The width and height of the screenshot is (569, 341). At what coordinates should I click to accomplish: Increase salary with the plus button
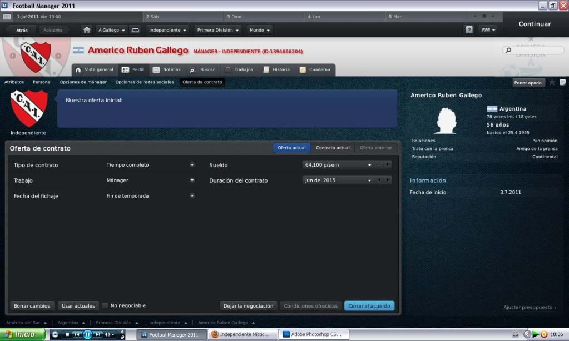click(388, 164)
